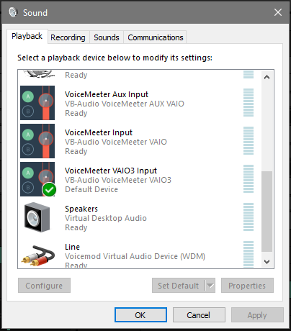Open the Communications tab
This screenshot has height=331, width=291.
pos(156,37)
